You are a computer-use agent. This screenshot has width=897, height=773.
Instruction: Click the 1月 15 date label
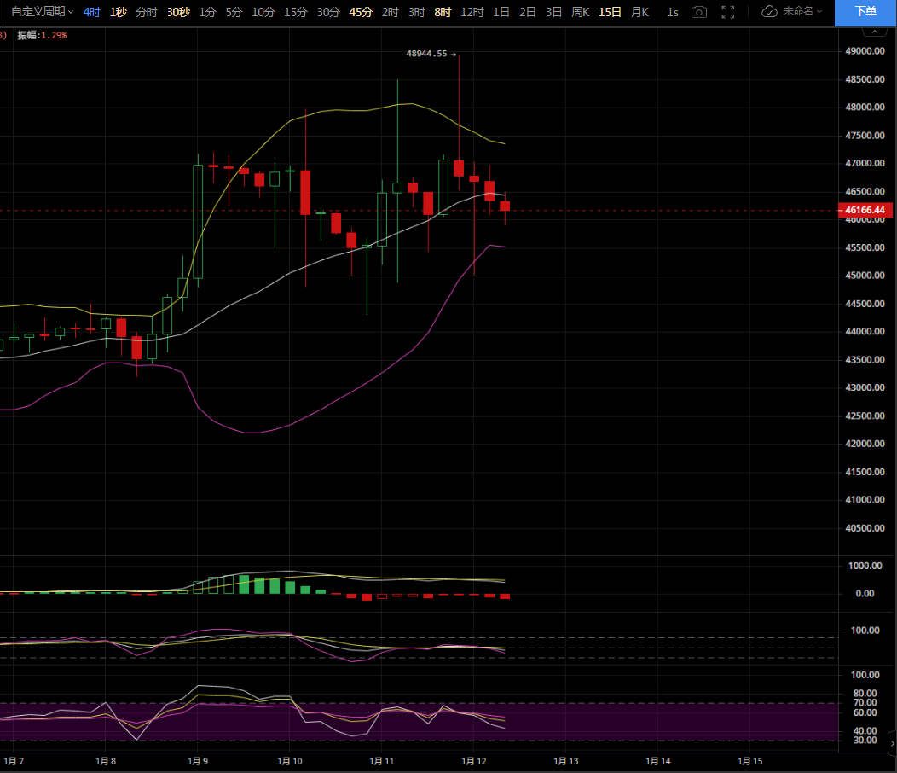tap(750, 761)
